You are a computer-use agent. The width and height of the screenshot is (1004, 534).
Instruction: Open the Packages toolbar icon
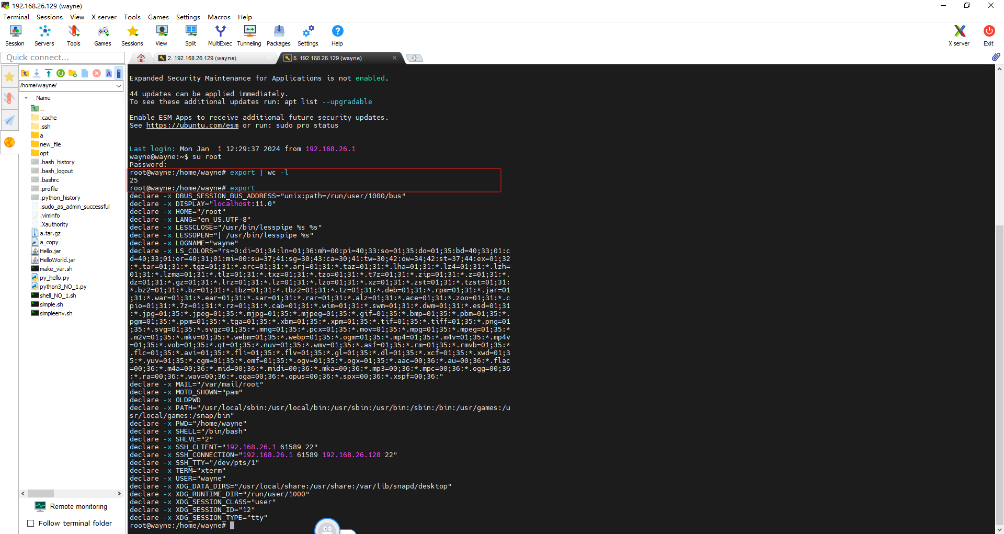pyautogui.click(x=279, y=36)
